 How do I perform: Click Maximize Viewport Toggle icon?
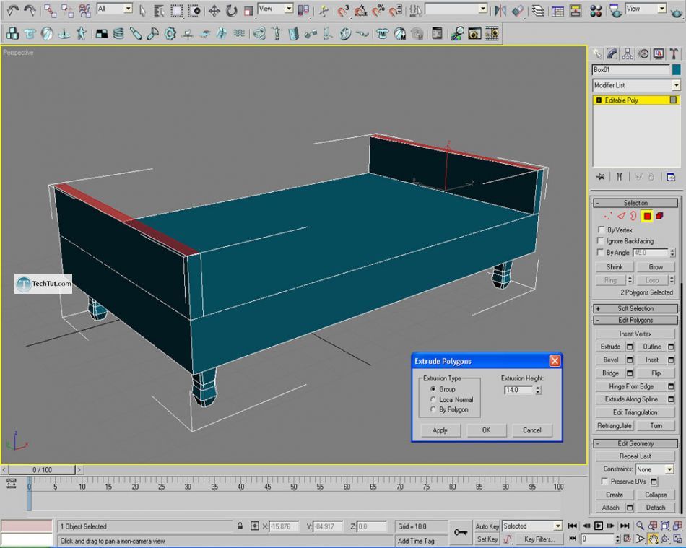pos(677,539)
